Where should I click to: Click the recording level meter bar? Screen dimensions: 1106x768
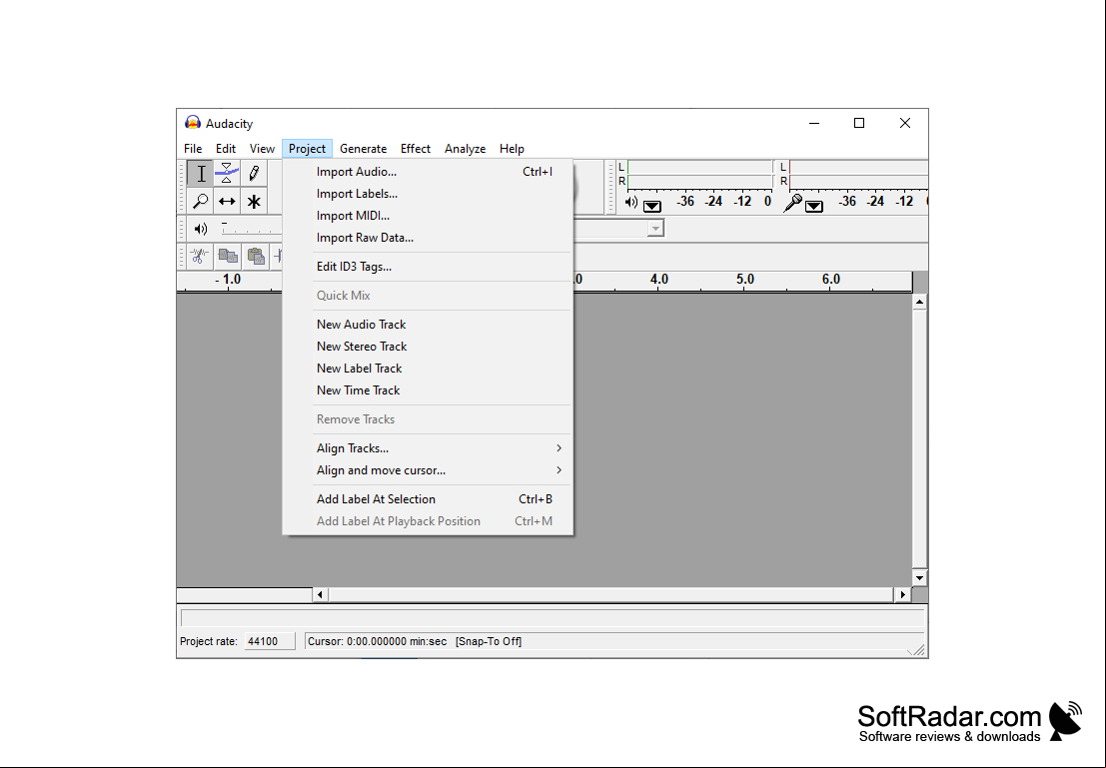858,174
